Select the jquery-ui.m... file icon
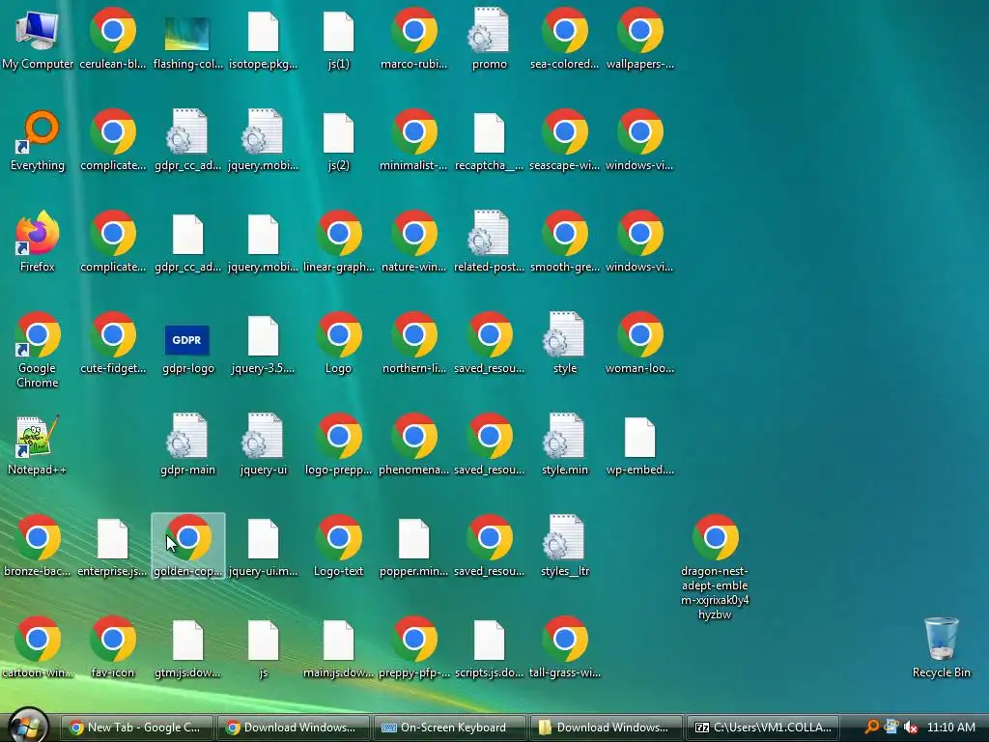 point(263,547)
